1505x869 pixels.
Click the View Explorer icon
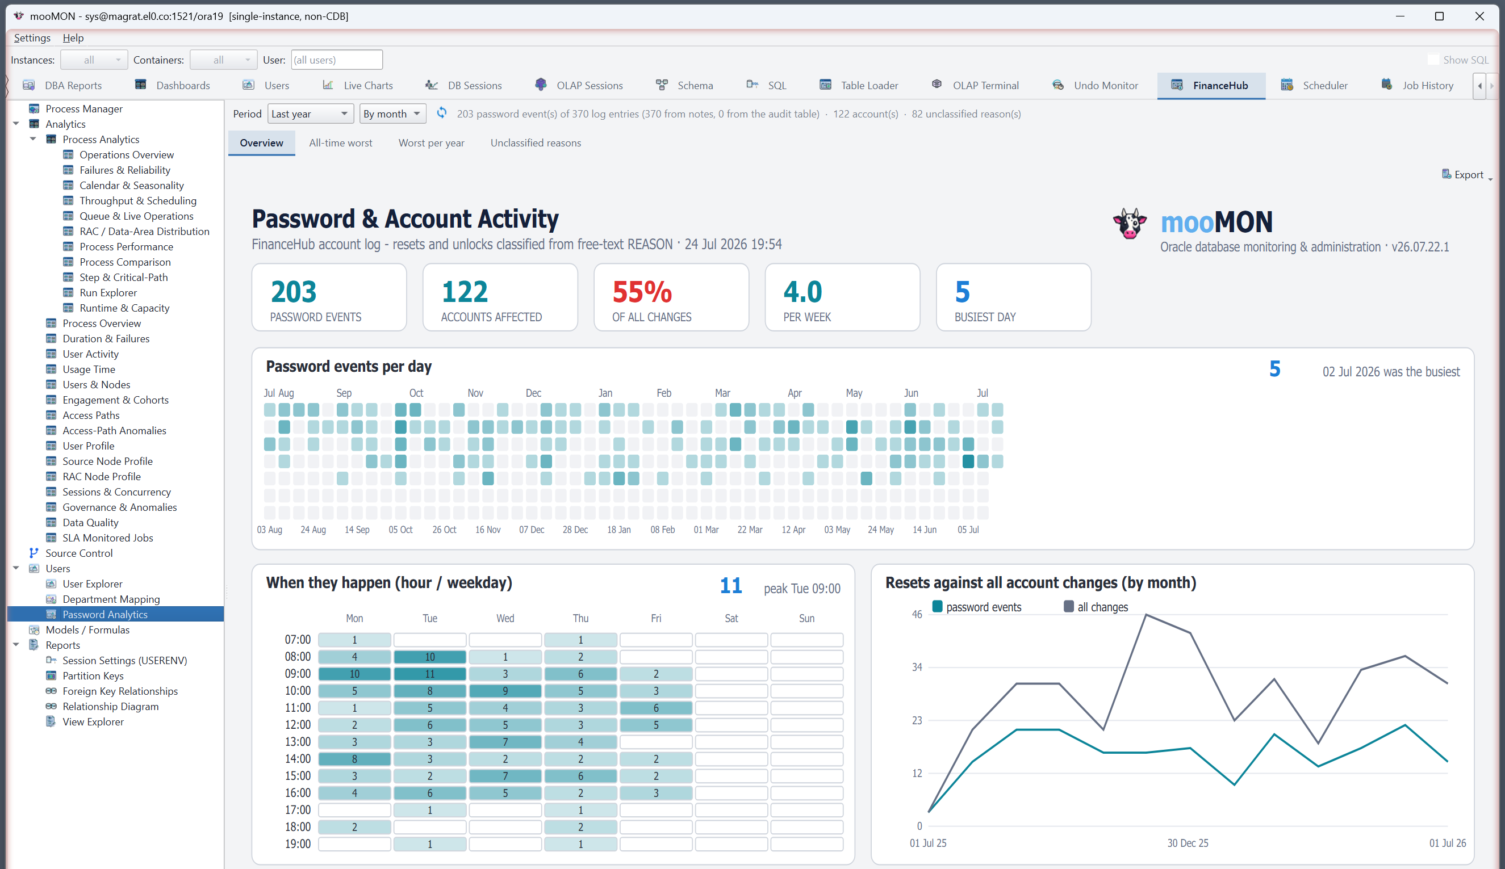[51, 721]
